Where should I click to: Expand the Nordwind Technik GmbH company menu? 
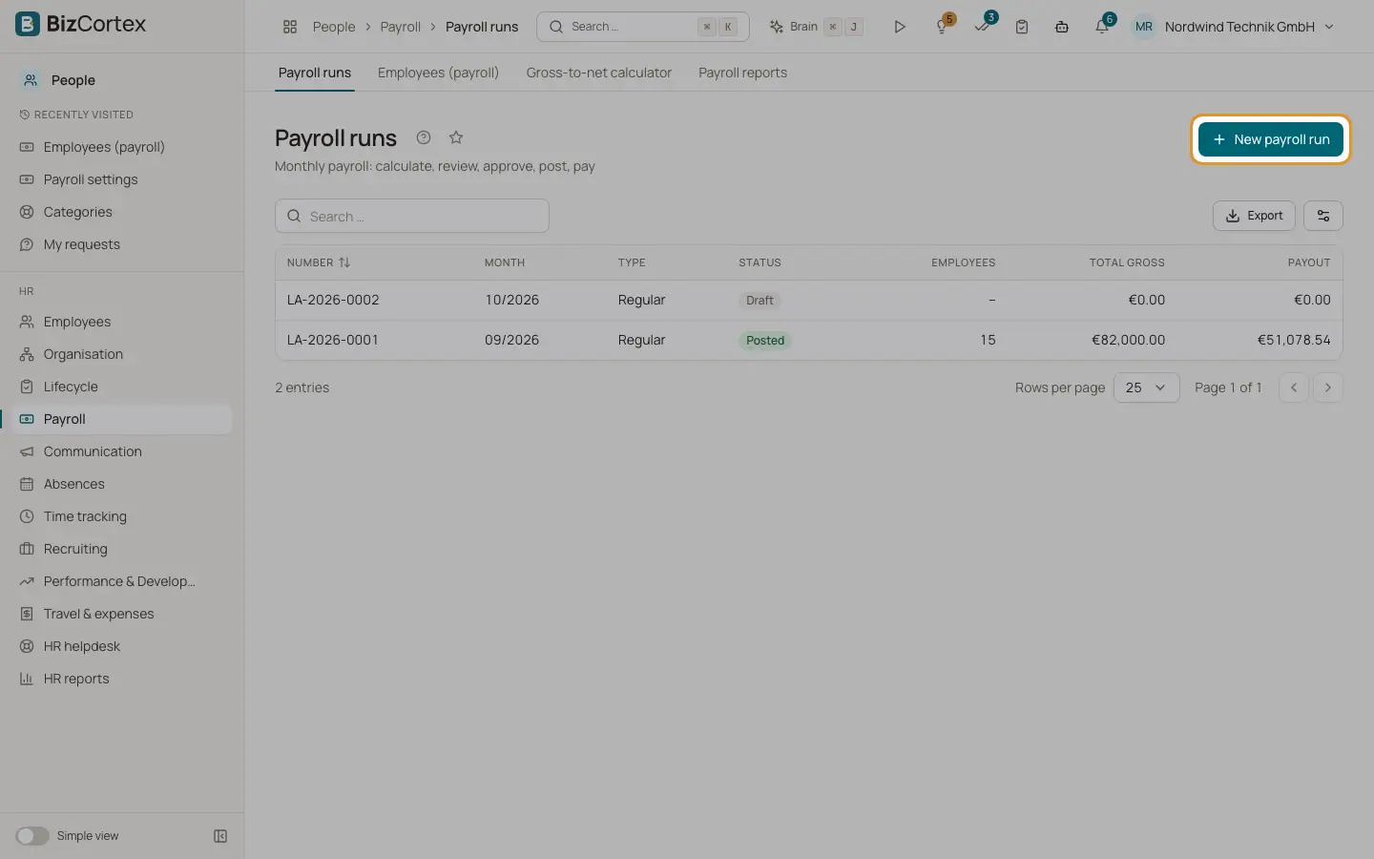[1248, 27]
